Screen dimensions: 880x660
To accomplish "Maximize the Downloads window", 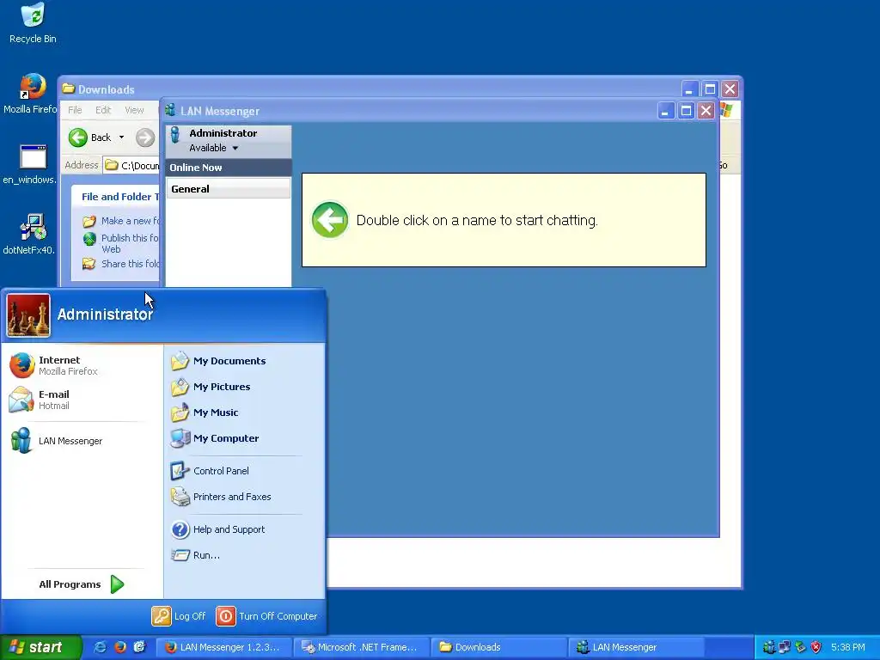I will 710,89.
